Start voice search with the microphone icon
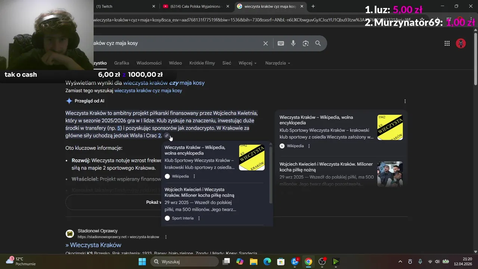 [x=293, y=43]
